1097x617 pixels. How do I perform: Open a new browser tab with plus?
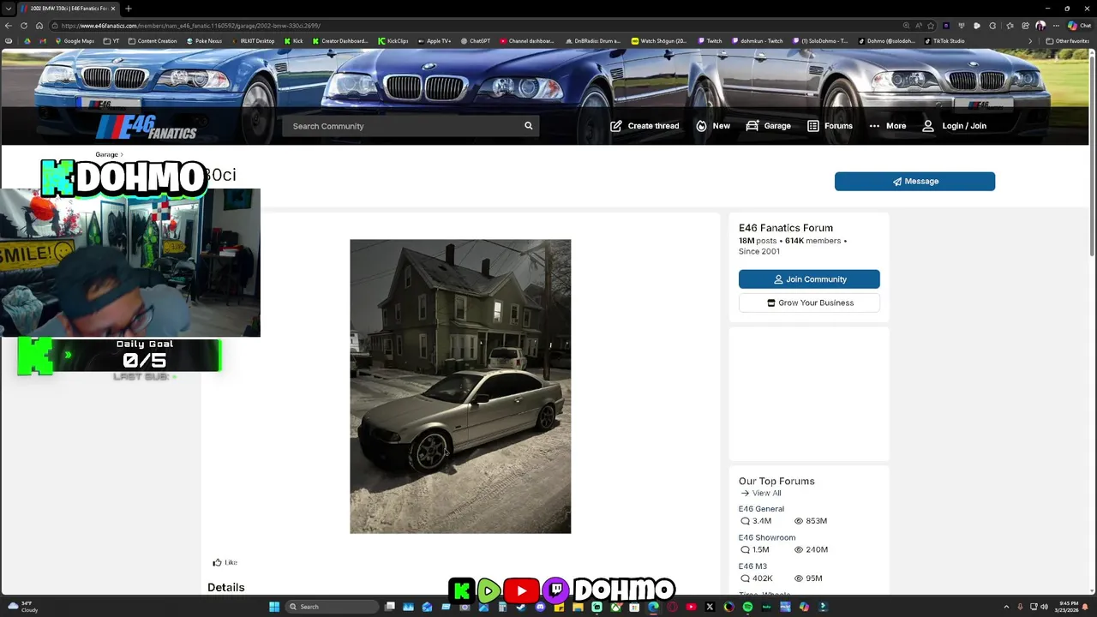pos(128,9)
